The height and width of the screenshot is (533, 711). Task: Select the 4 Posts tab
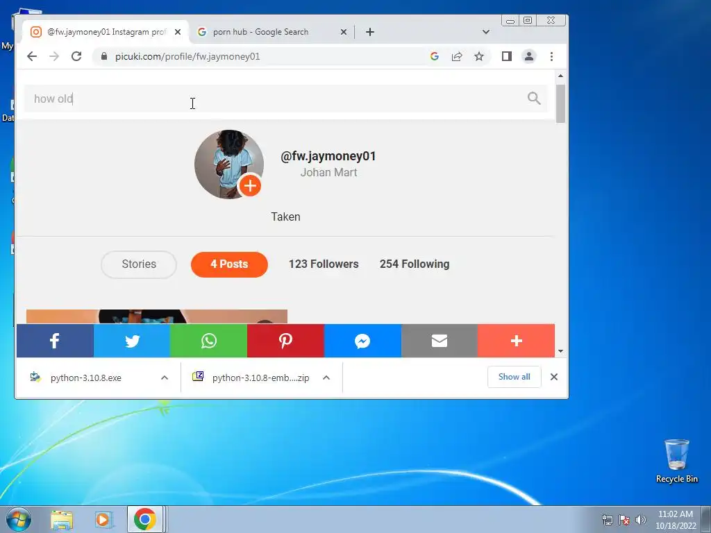pyautogui.click(x=229, y=264)
